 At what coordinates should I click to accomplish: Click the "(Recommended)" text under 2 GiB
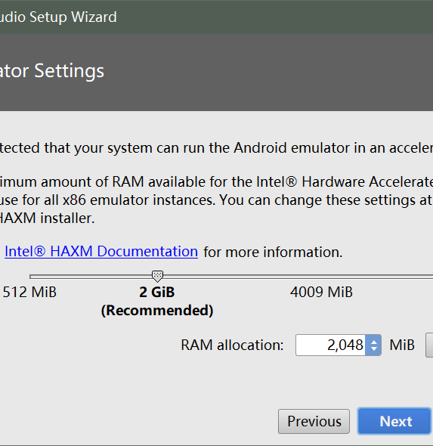coord(157,311)
